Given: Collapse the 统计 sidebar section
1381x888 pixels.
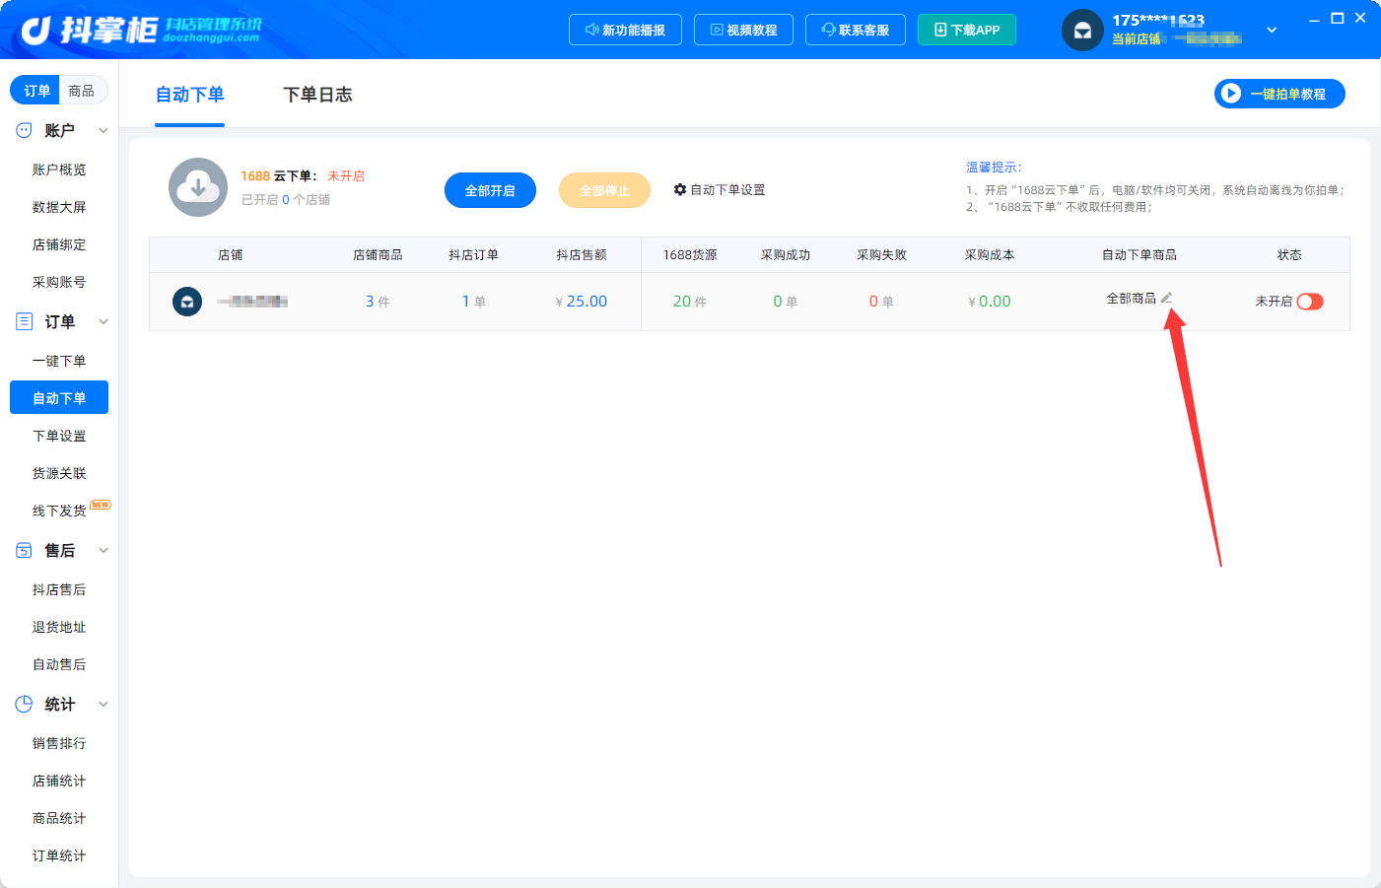Looking at the screenshot, I should coord(104,704).
